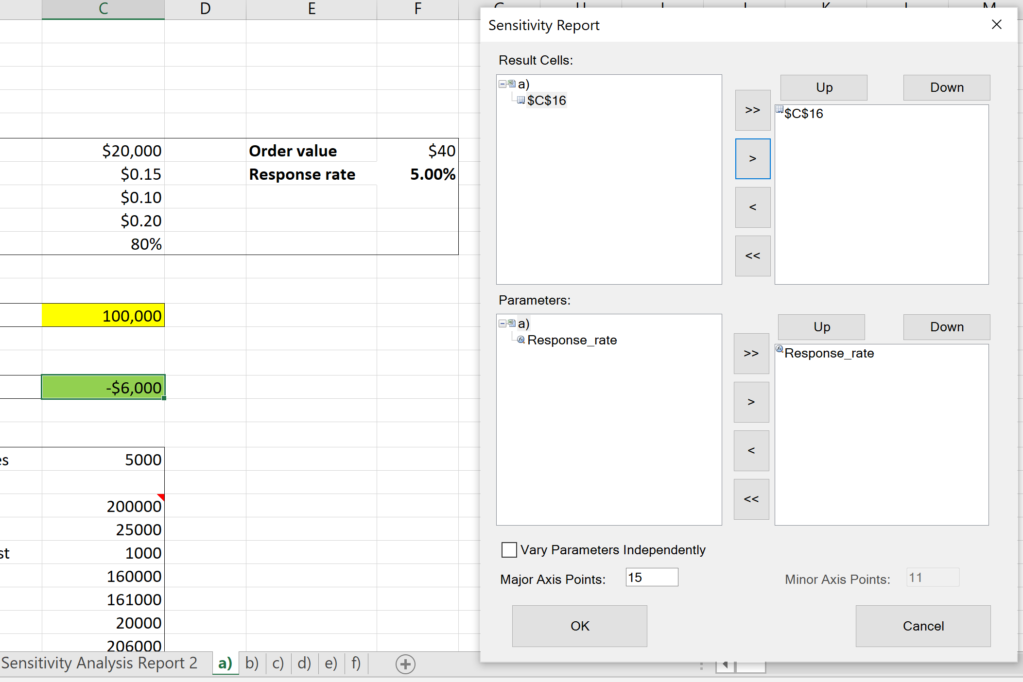Viewport: 1023px width, 682px height.
Task: Confirm the report with OK
Action: pos(579,626)
